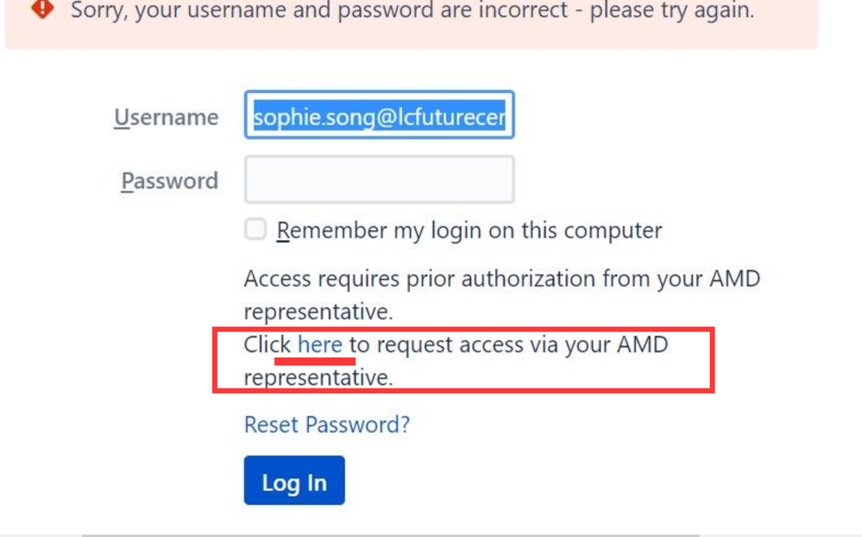This screenshot has height=537, width=862.
Task: Focus the Username input field
Action: click(x=380, y=115)
